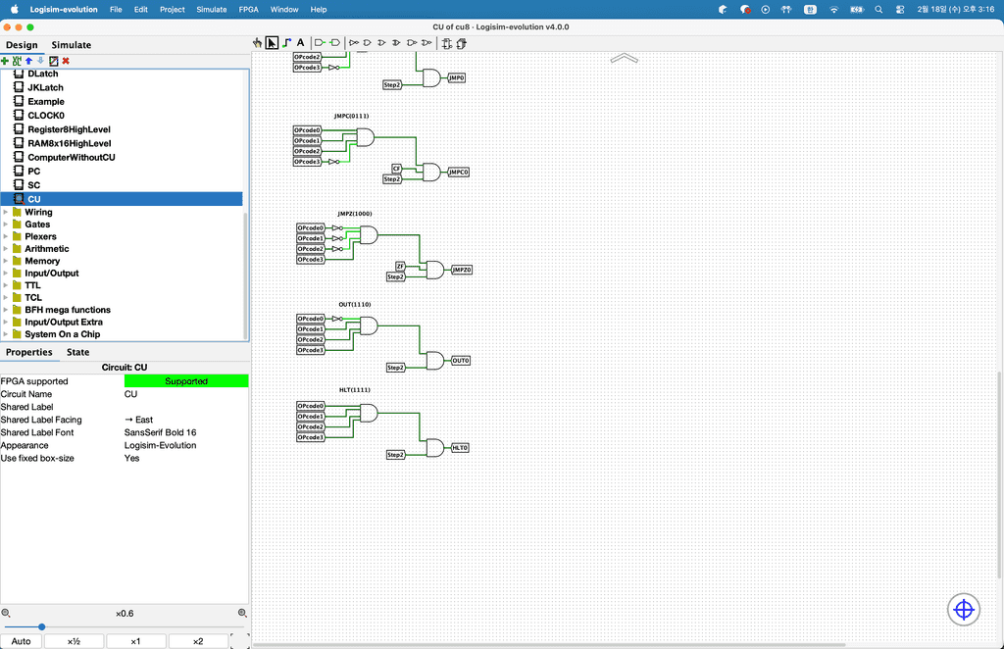1004x649 pixels.
Task: Select the ComputerWithoutCU circuit in tree
Action: (71, 157)
